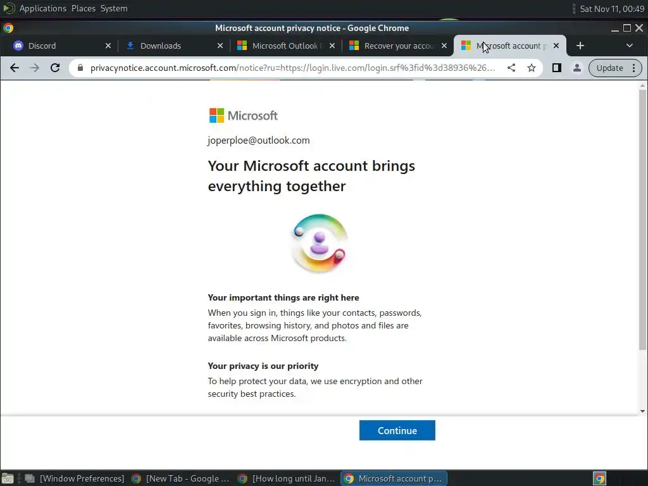Click the main heading about Microsoft account
The width and height of the screenshot is (648, 486).
311,176
